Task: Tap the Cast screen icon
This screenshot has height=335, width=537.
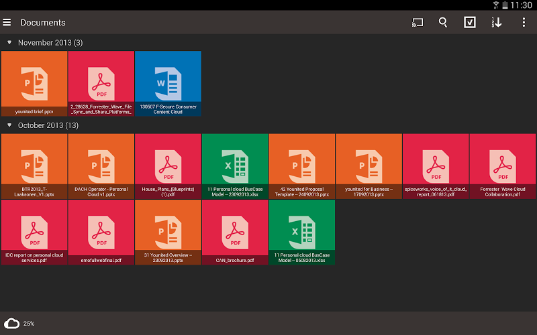Action: (x=418, y=22)
